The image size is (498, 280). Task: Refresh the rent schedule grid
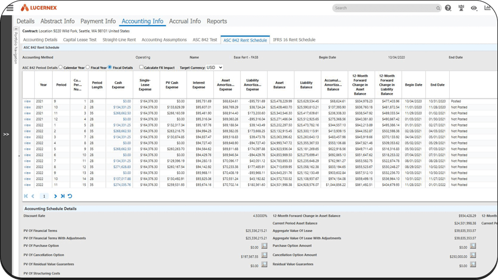tap(70, 196)
